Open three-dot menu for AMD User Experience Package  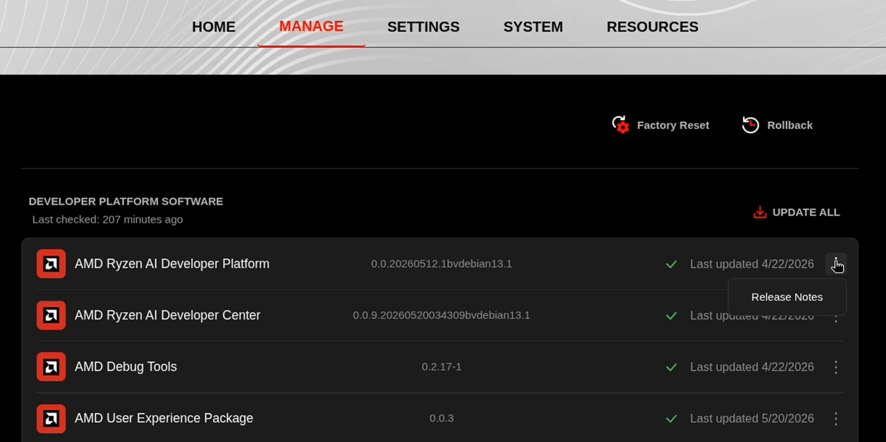(x=836, y=418)
